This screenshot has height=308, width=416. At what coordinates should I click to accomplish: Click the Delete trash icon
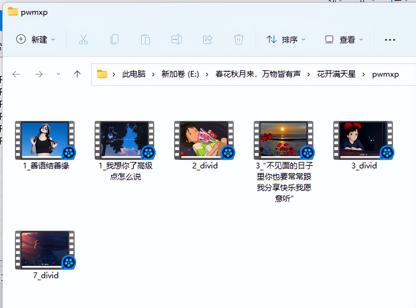(238, 39)
